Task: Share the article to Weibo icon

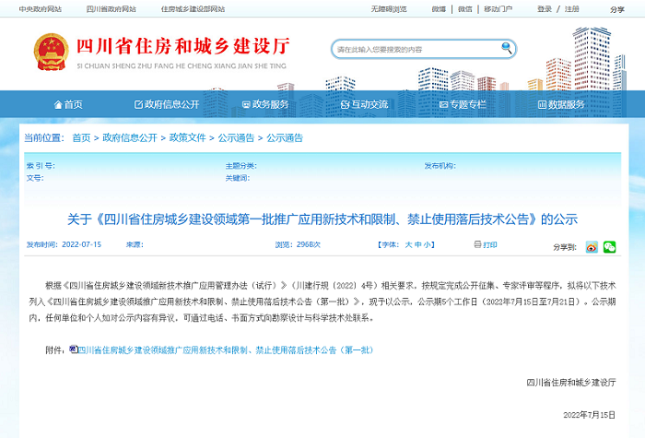Action: [592, 246]
